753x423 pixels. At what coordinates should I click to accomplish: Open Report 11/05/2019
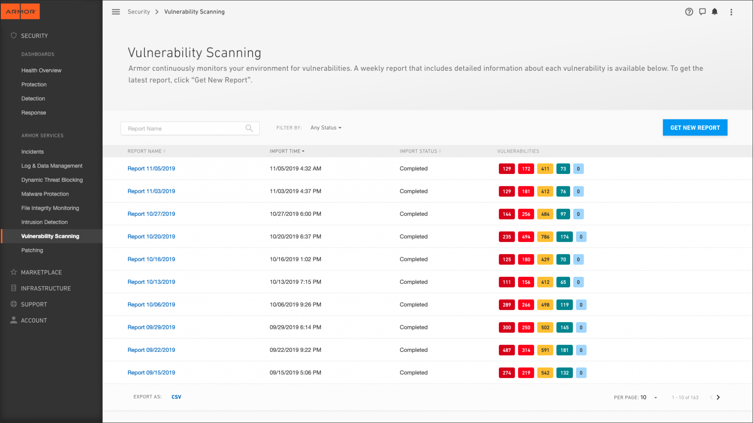click(x=151, y=168)
